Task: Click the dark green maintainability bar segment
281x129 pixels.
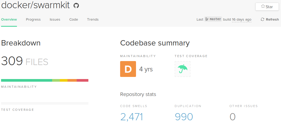Action: (x=26, y=80)
